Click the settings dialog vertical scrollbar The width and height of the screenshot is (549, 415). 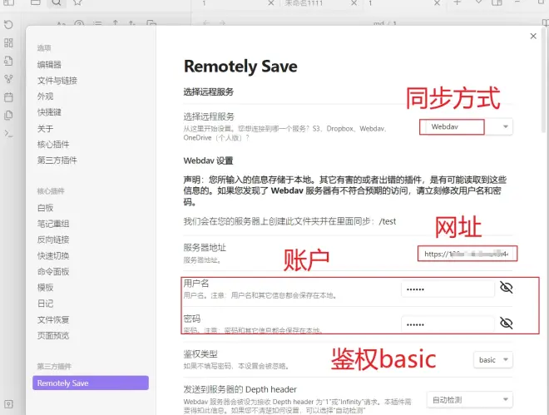[544, 79]
